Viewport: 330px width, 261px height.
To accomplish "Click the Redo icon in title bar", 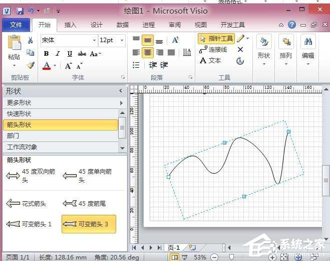I will 47,11.
